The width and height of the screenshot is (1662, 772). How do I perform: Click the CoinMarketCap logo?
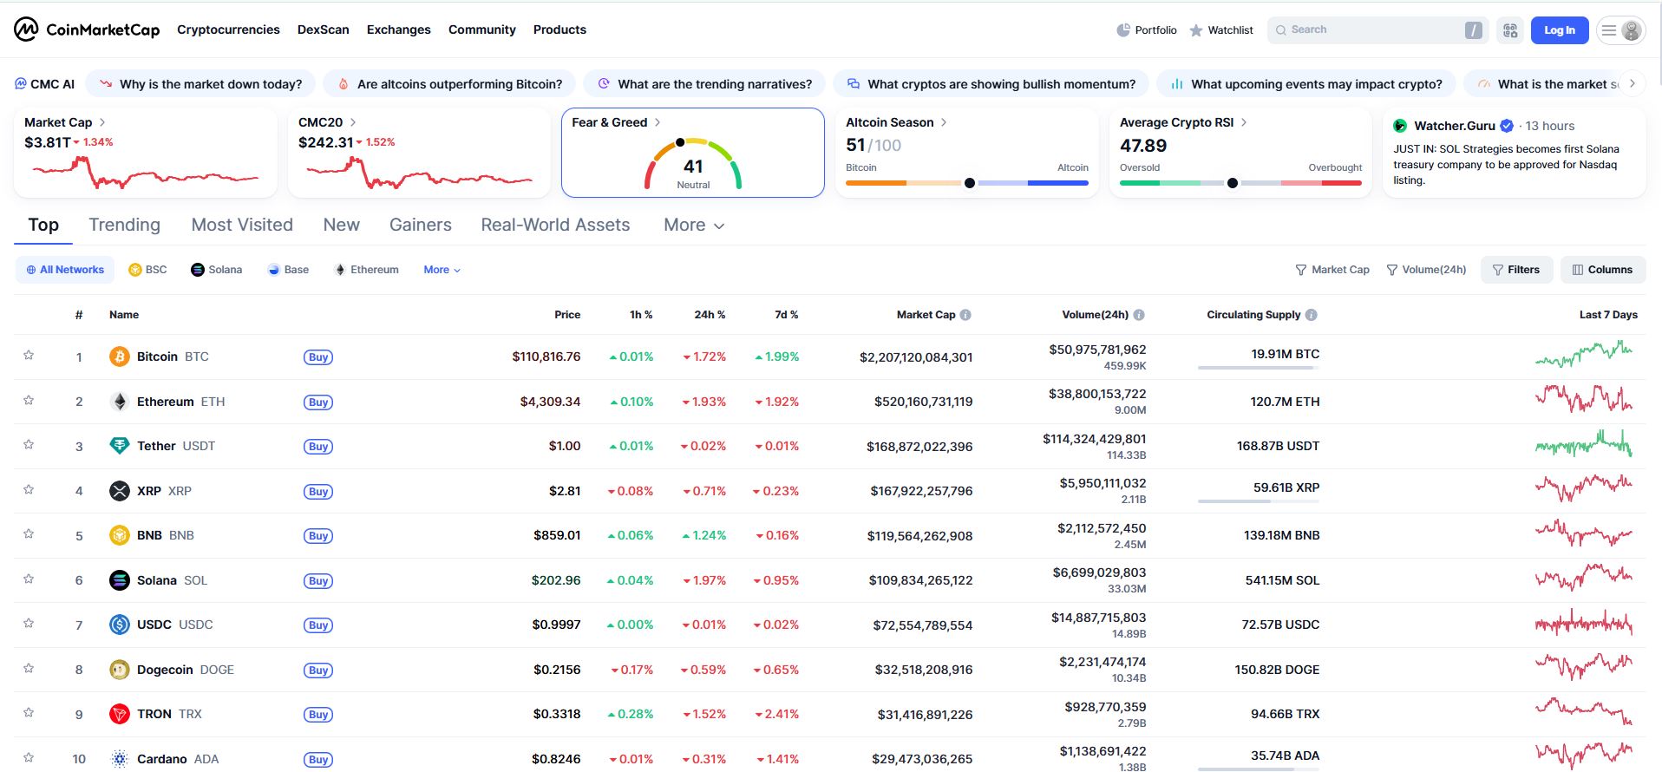pos(87,29)
